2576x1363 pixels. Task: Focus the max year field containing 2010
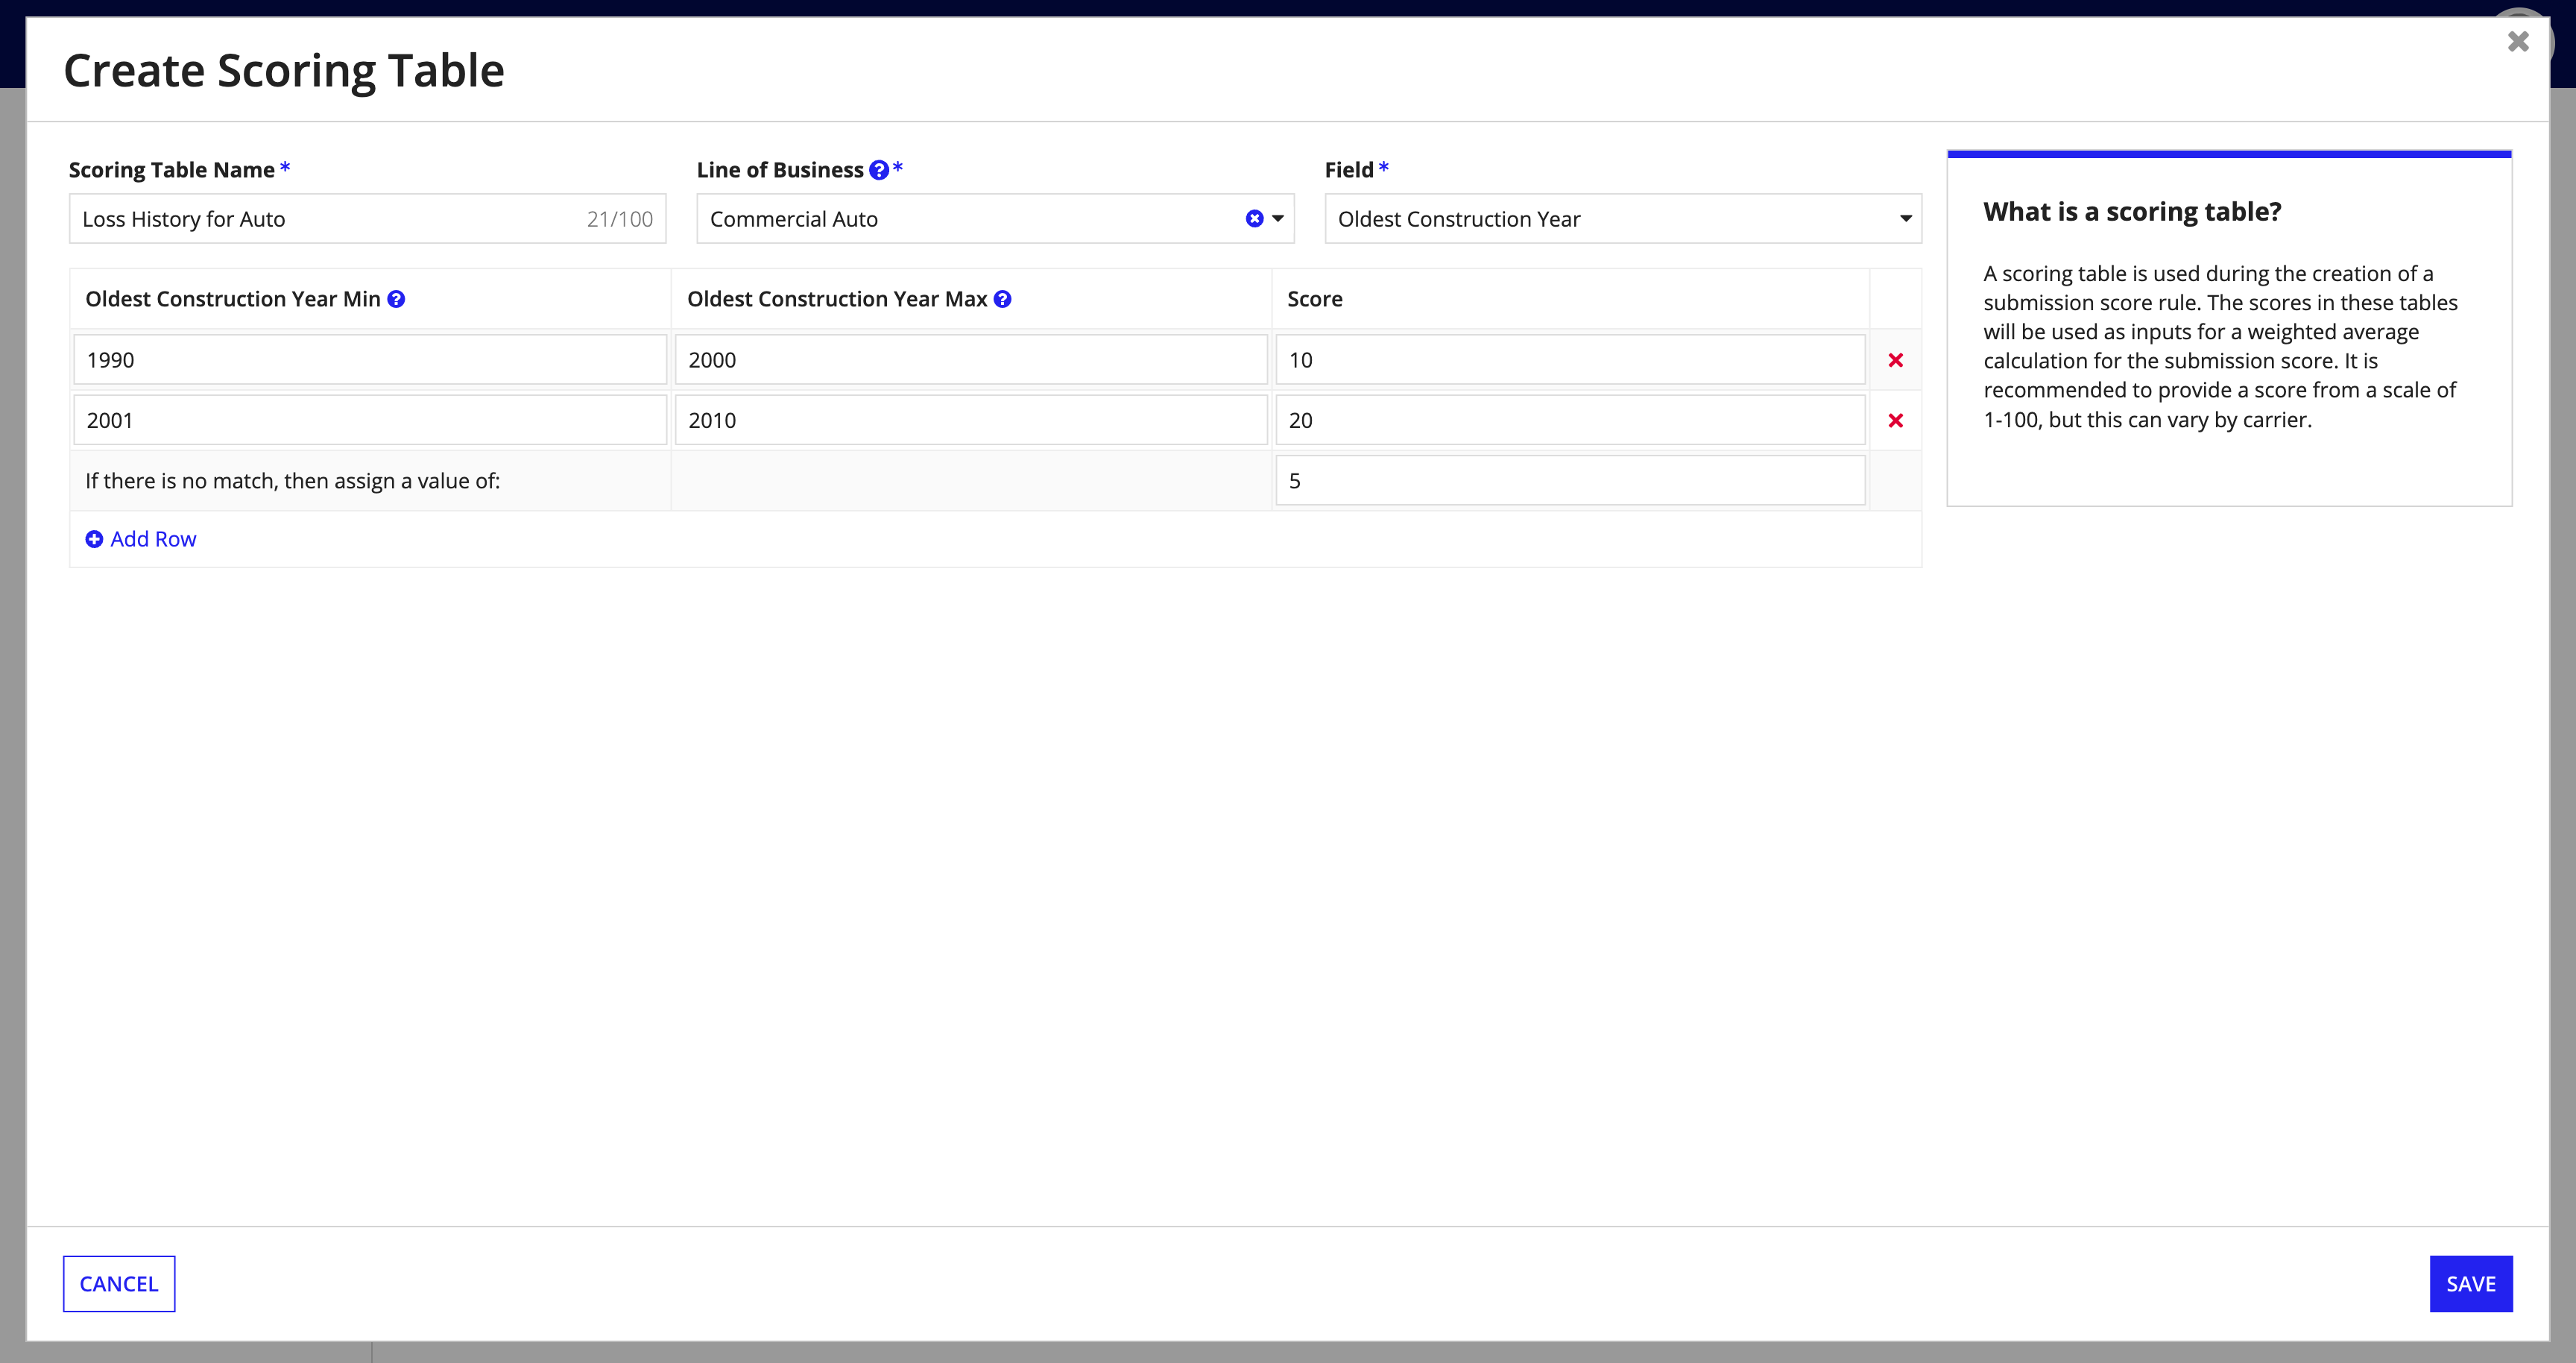pyautogui.click(x=971, y=421)
